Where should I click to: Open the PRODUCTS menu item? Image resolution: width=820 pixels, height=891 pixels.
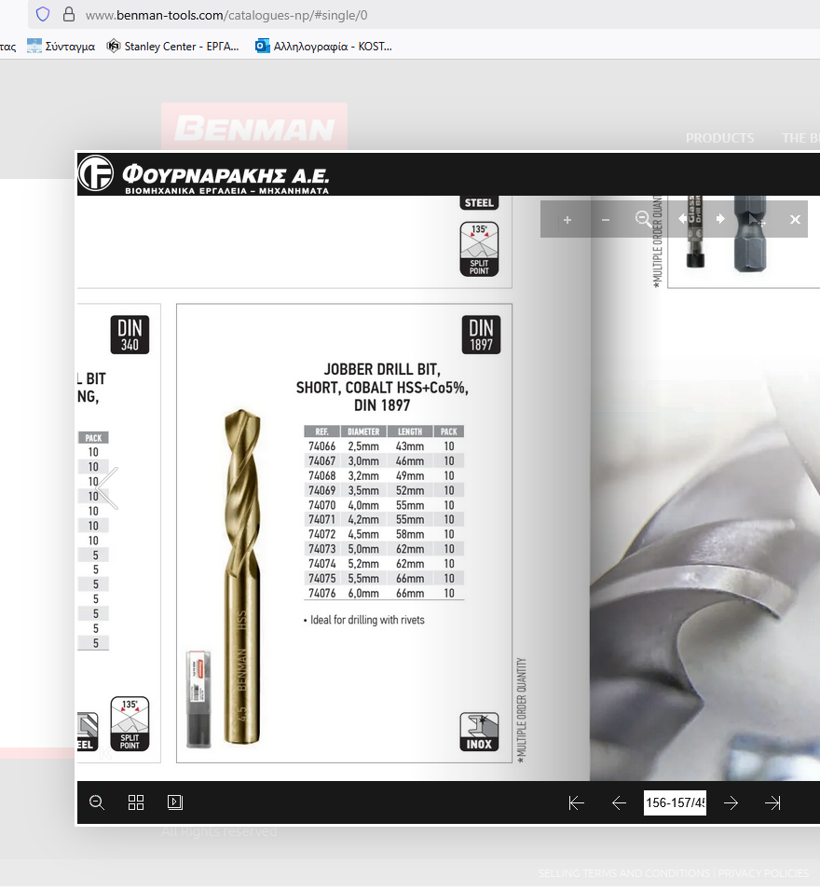click(719, 138)
